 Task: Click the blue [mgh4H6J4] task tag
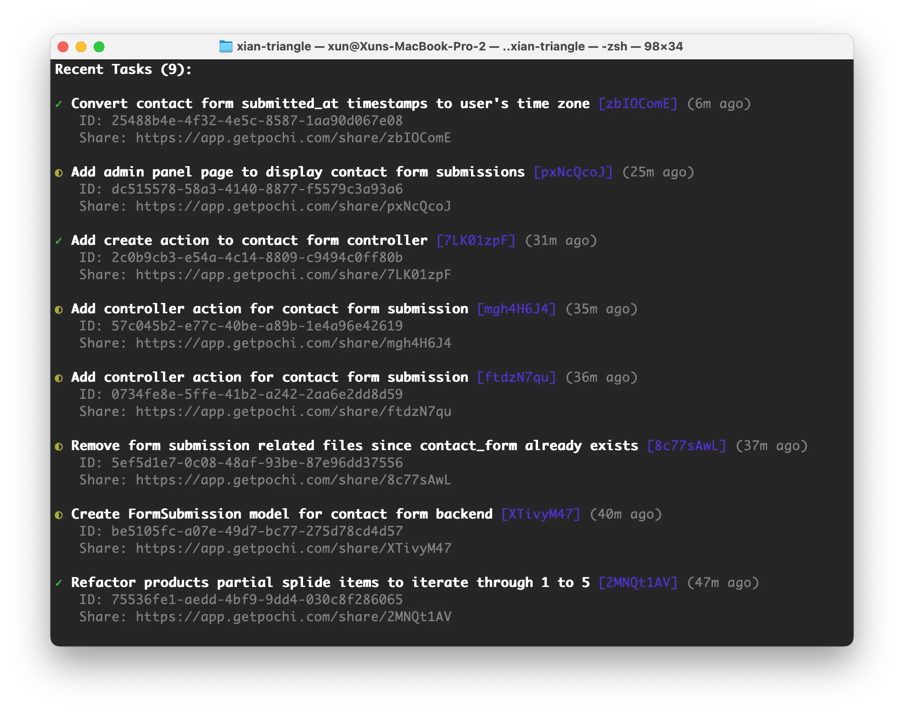pos(516,309)
